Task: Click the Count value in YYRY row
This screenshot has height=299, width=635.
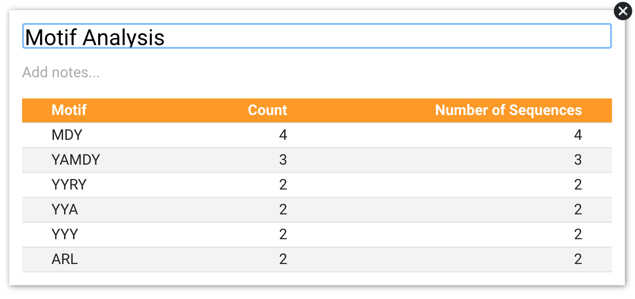Action: [282, 185]
